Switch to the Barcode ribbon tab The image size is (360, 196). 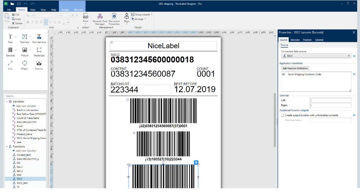click(78, 10)
